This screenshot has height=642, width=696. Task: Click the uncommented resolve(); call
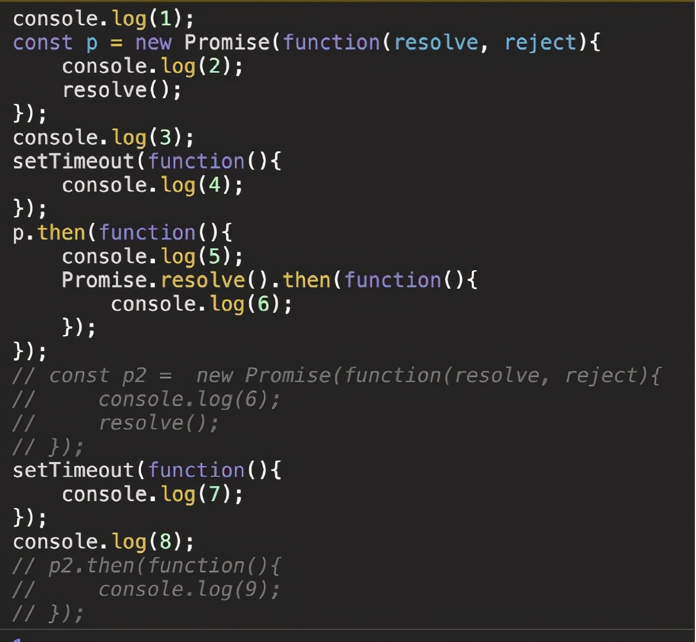pos(122,90)
